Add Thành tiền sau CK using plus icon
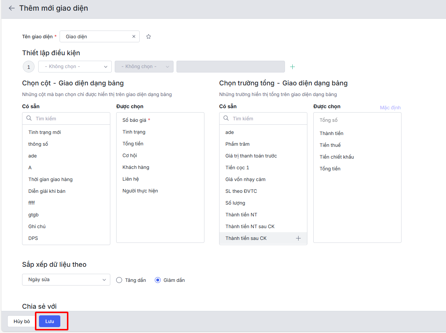This screenshot has height=333, width=446. point(298,238)
